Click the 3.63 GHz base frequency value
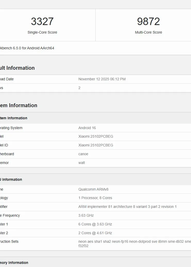Screen dimensions: 191x267 (86, 215)
